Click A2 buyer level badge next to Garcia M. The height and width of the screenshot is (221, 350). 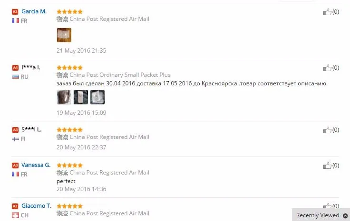pos(15,11)
